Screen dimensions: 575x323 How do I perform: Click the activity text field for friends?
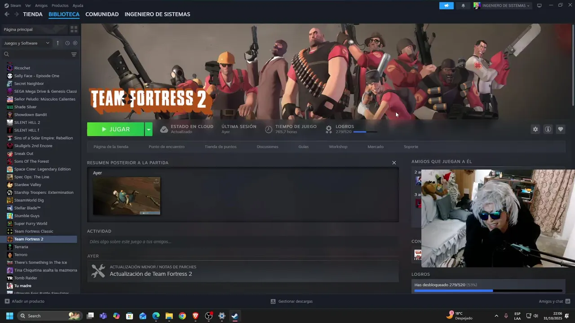[x=243, y=242]
